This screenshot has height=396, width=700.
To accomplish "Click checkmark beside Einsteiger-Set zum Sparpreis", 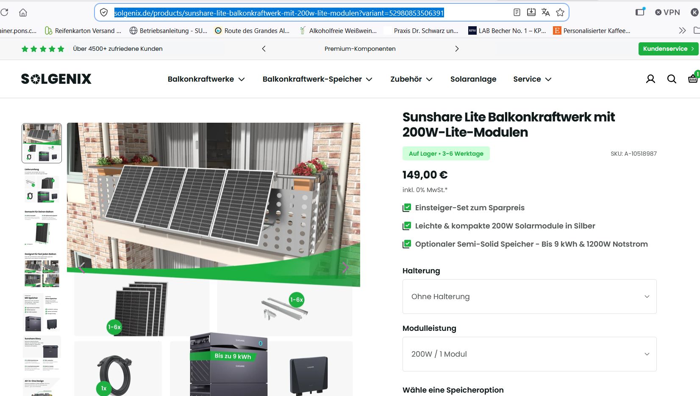I will [x=407, y=208].
